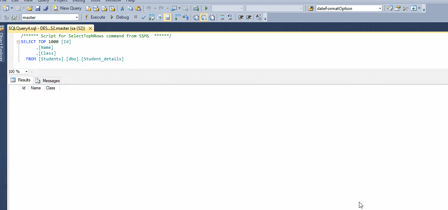Screen dimensions: 448x210
Task: Cut the selected text
Action: (122, 8)
